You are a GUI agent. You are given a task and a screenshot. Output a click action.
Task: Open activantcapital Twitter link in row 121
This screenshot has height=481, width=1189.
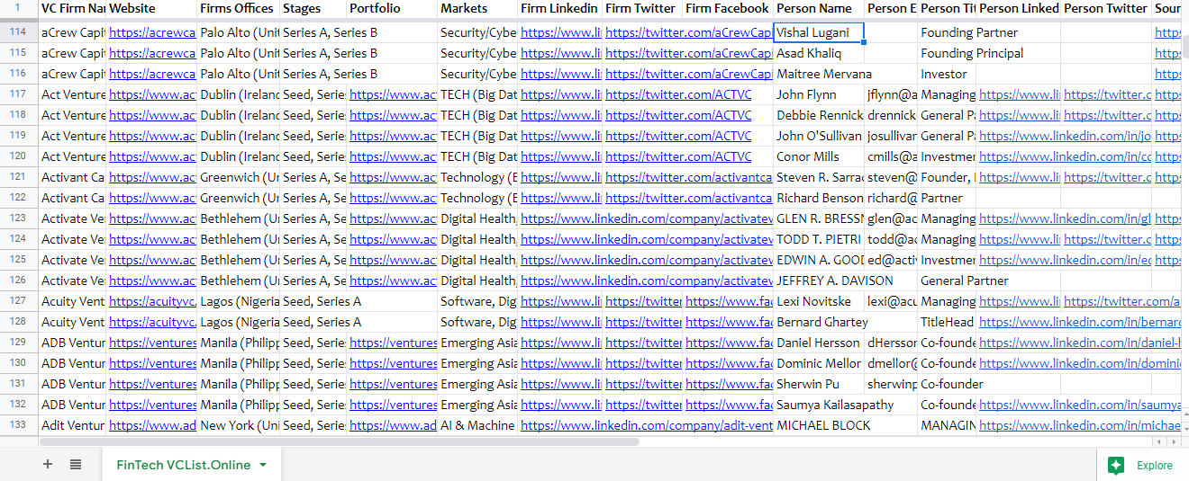tap(688, 177)
